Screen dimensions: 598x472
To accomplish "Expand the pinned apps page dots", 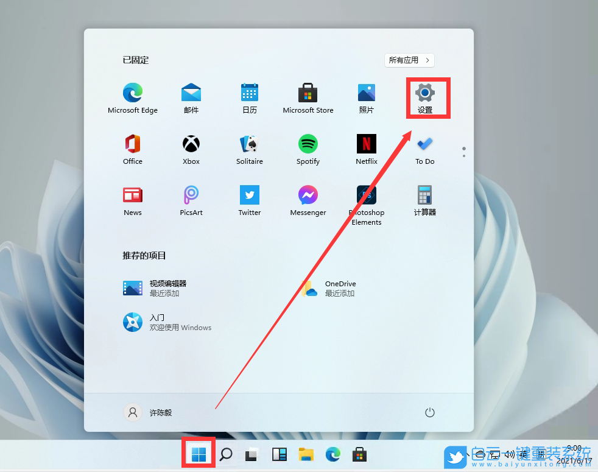I will pyautogui.click(x=463, y=152).
